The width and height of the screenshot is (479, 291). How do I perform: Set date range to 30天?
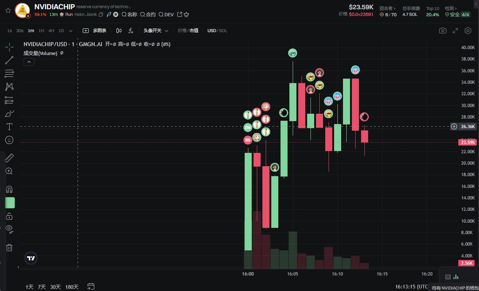click(x=55, y=287)
